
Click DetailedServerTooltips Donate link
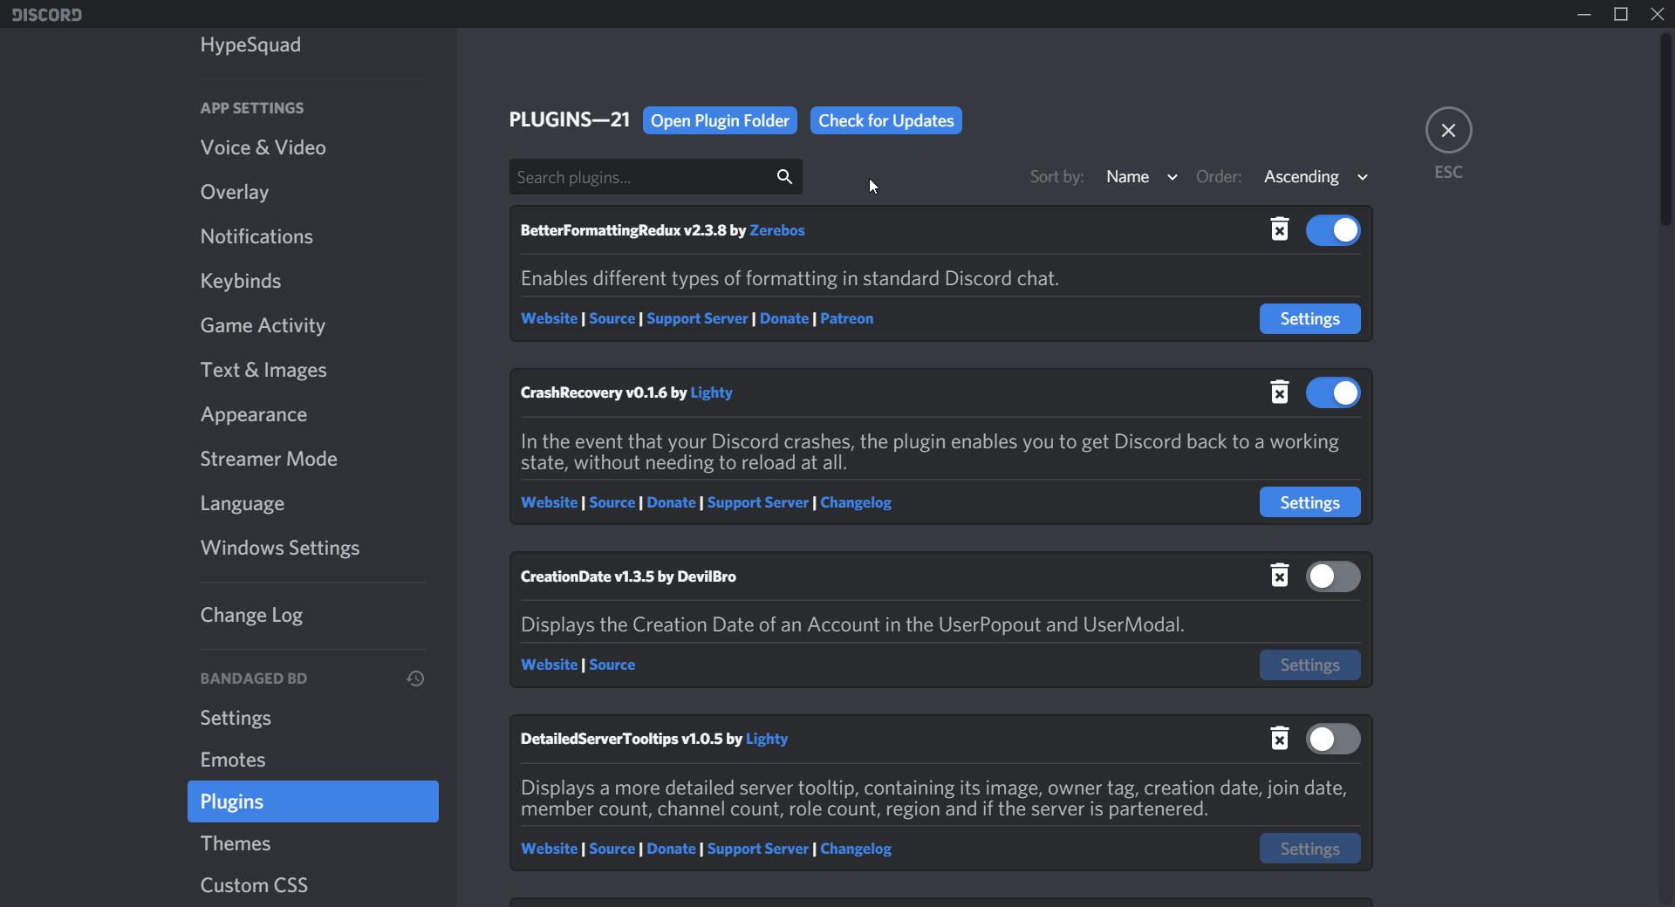(x=671, y=849)
